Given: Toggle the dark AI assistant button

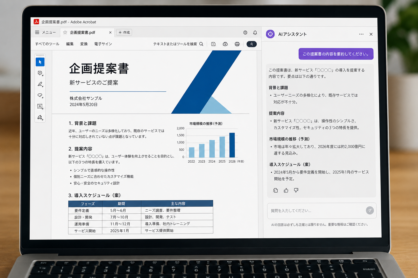Looking at the screenshot, I should tap(251, 44).
